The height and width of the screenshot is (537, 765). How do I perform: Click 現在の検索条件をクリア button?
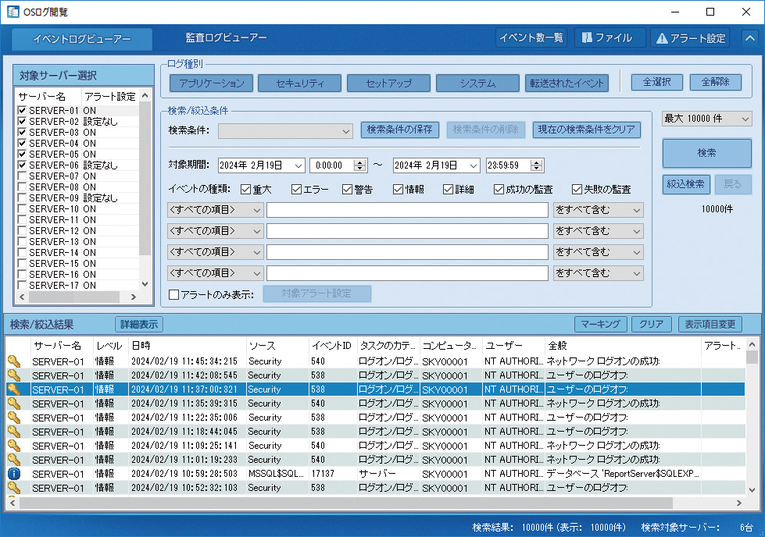click(x=586, y=130)
